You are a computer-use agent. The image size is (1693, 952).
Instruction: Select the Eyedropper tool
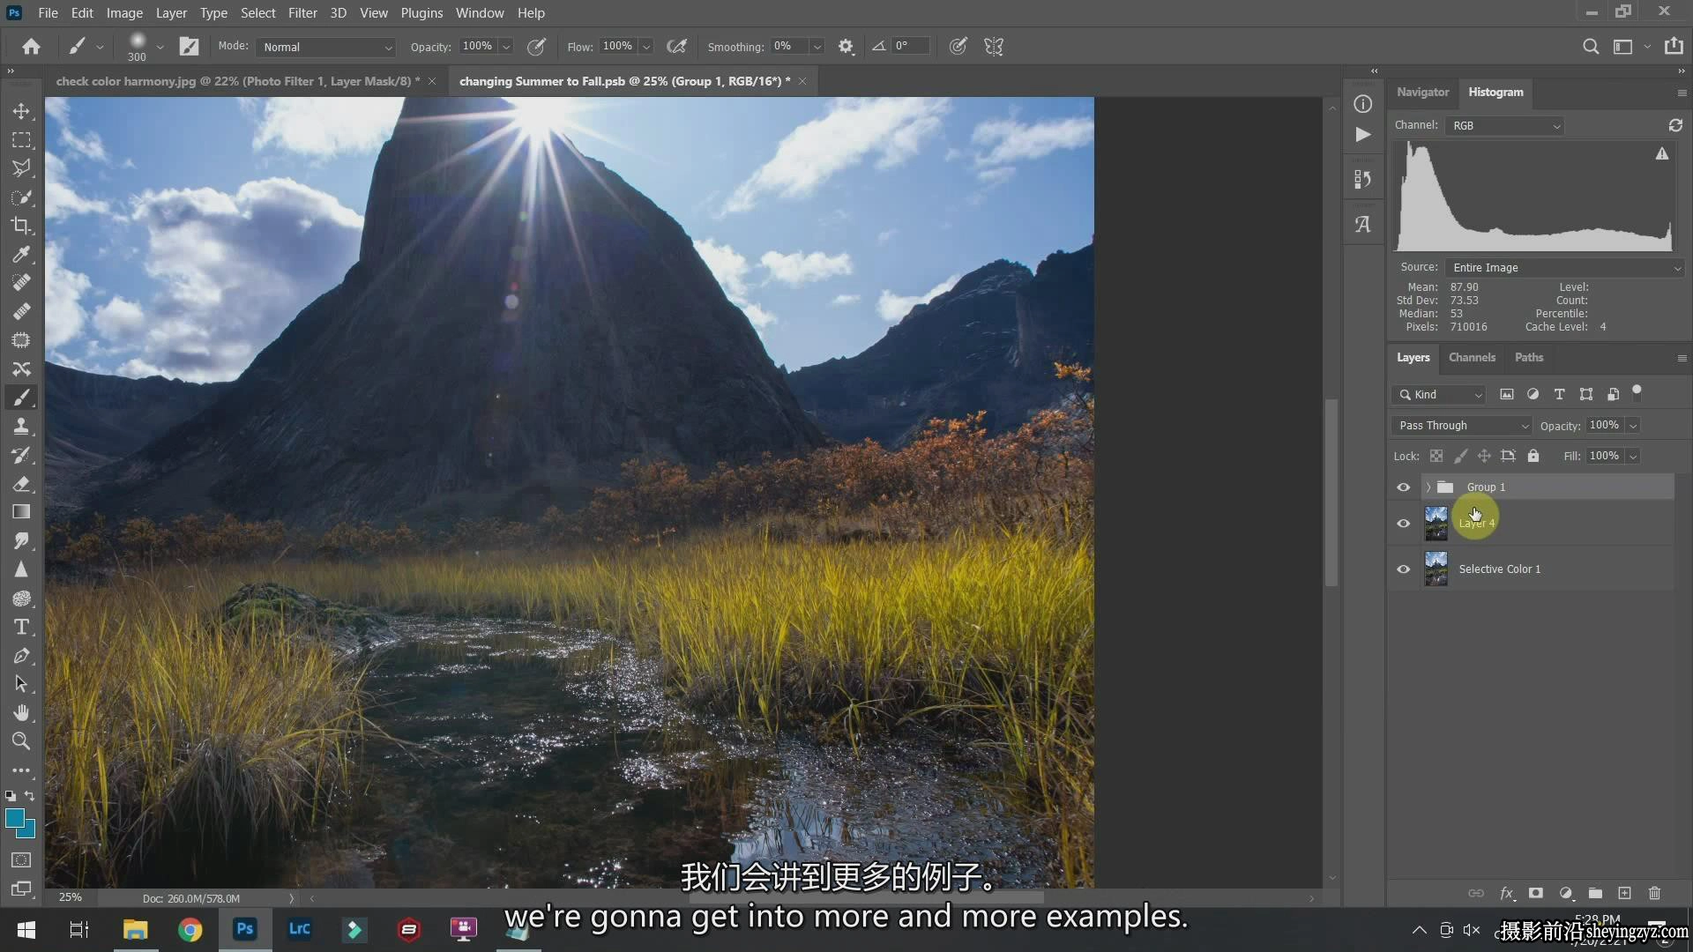pos(21,255)
